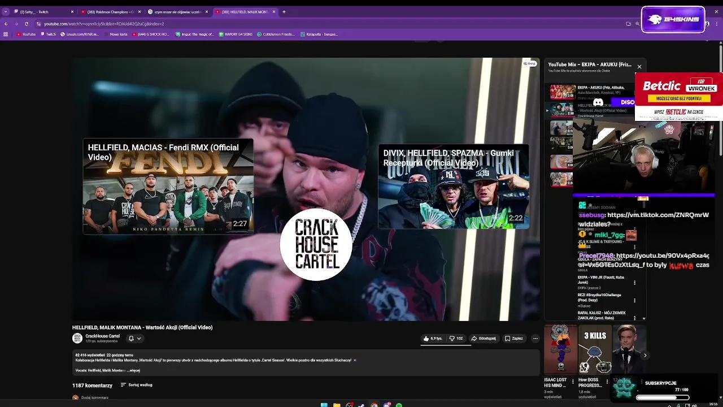Close the YouTube Mix playlist panel
The height and width of the screenshot is (407, 723).
(x=639, y=67)
